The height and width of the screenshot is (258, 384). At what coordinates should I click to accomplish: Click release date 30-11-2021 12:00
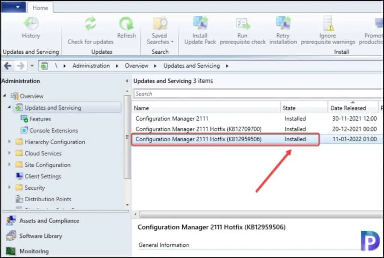click(354, 119)
